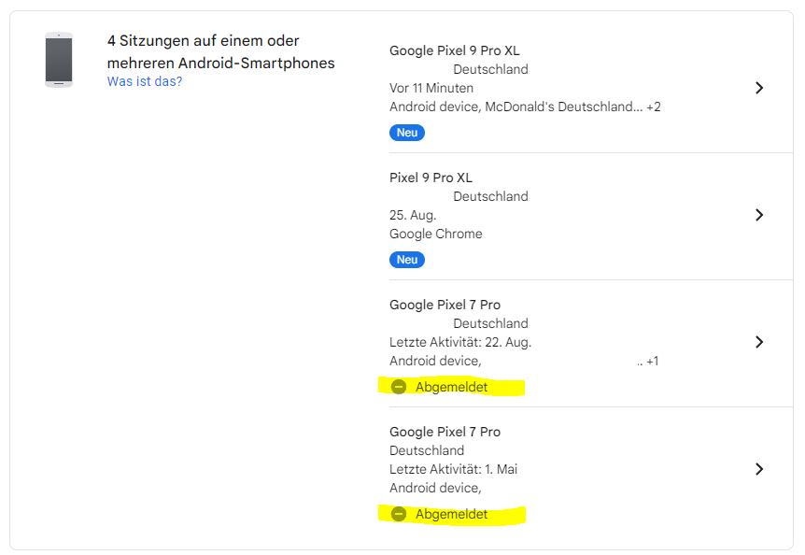
Task: Click signed-out minus icon for 1. Mai session
Action: tap(399, 514)
